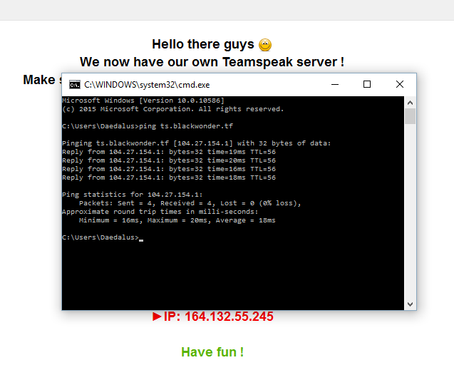Image resolution: width=454 pixels, height=375 pixels.
Task: Click 'Ping statistics for 104.27.154.1:' line
Action: (133, 195)
